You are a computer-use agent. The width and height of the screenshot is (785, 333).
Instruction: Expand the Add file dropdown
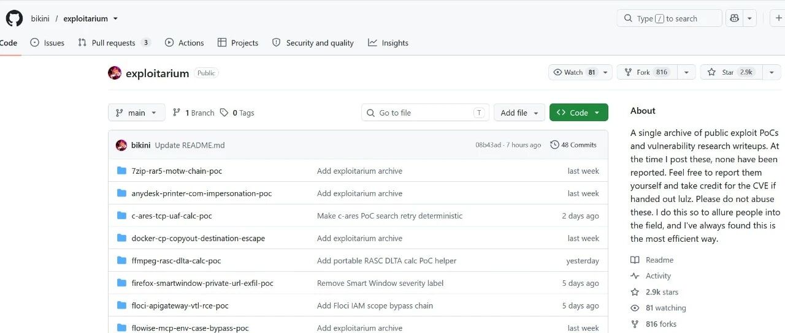(x=519, y=113)
